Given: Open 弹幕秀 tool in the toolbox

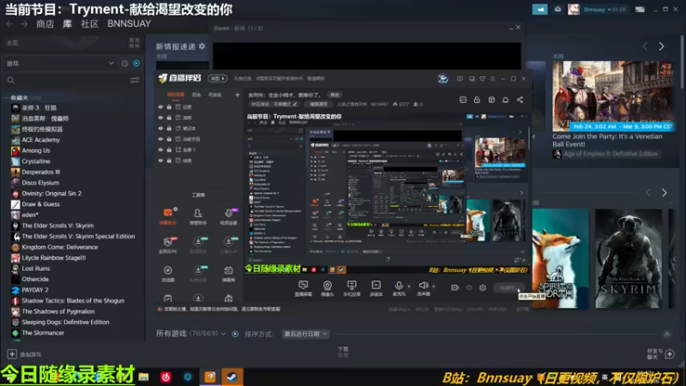Looking at the screenshot, I should 228,274.
